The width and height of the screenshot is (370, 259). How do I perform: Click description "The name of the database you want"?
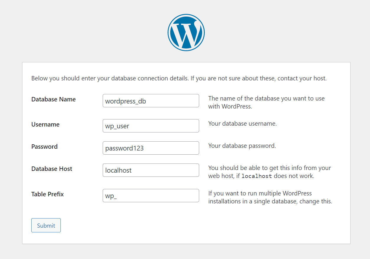point(266,102)
